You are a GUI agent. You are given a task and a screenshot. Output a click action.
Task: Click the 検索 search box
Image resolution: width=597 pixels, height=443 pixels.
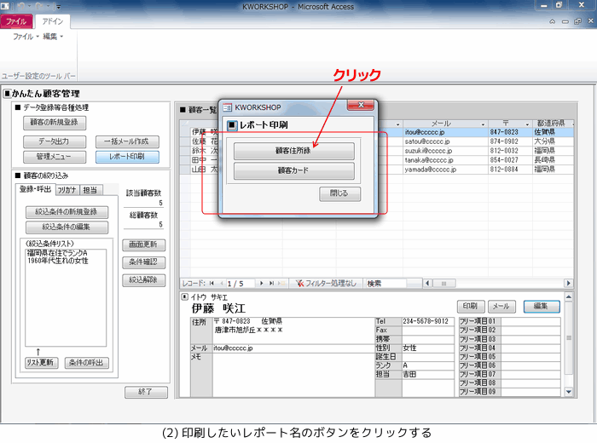[x=385, y=284]
